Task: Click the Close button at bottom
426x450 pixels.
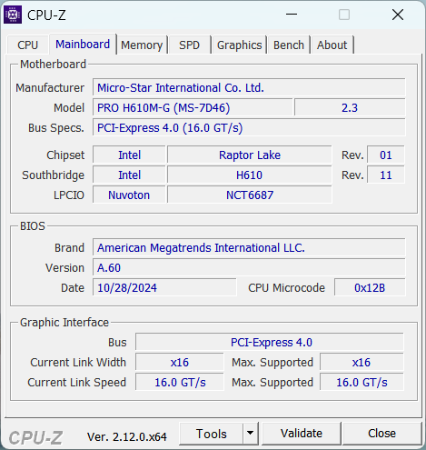Action: [x=381, y=434]
